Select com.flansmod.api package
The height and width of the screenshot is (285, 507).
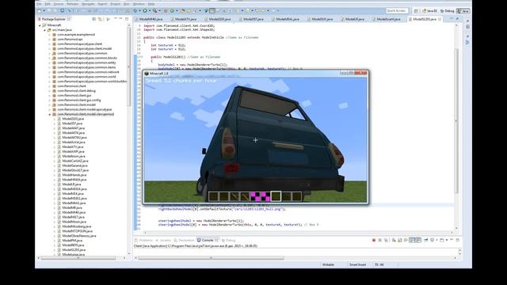click(70, 39)
